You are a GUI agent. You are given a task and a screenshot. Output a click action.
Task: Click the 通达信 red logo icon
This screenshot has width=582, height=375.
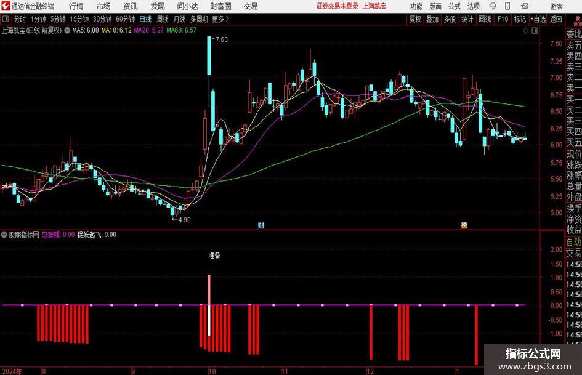(x=6, y=6)
